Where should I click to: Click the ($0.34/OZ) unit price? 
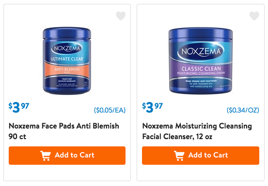(243, 110)
